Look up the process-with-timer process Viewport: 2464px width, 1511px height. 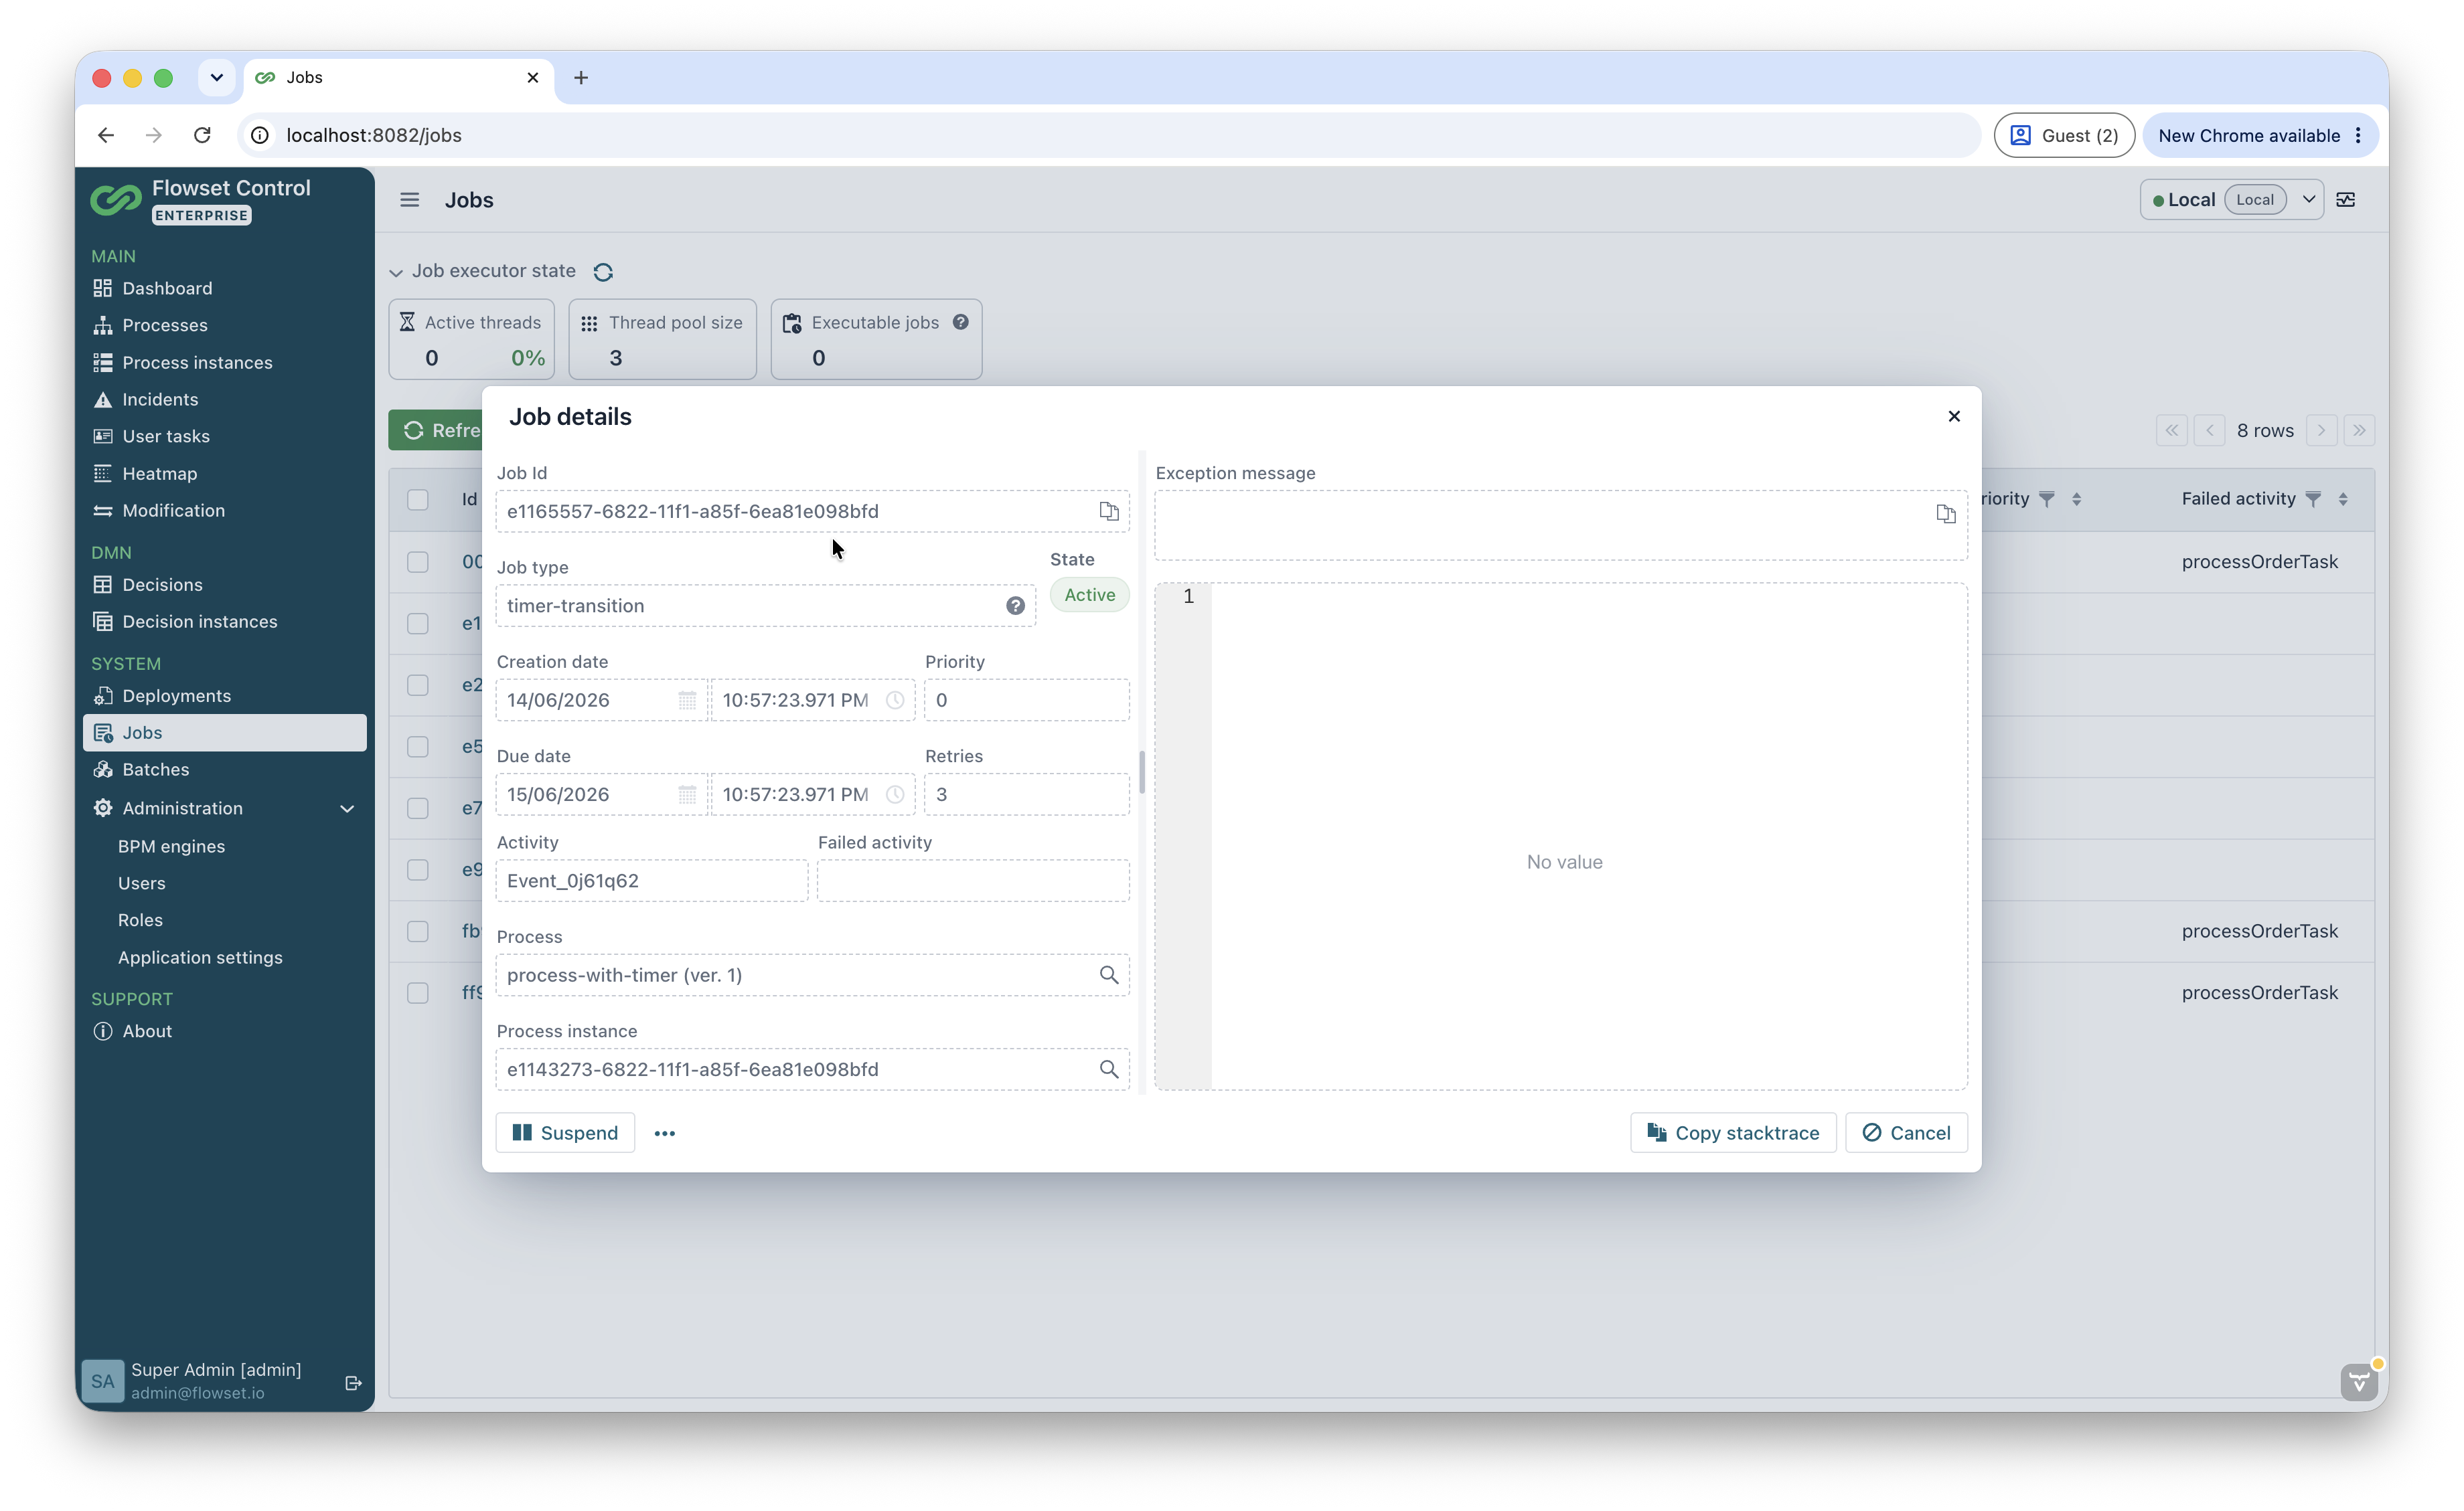click(x=1108, y=974)
